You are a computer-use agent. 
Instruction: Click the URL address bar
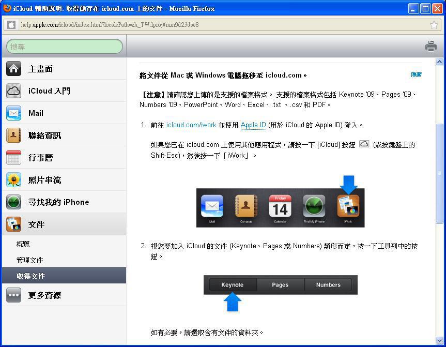click(222, 25)
